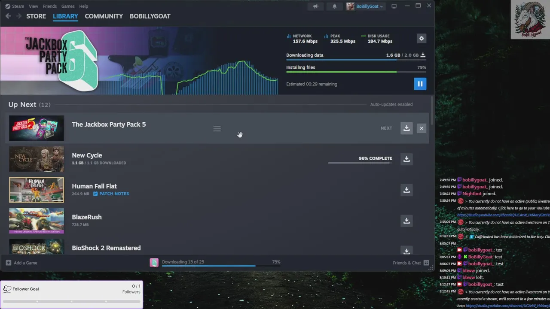
Task: Click the BioShock 2 Remastered title
Action: pos(106,248)
